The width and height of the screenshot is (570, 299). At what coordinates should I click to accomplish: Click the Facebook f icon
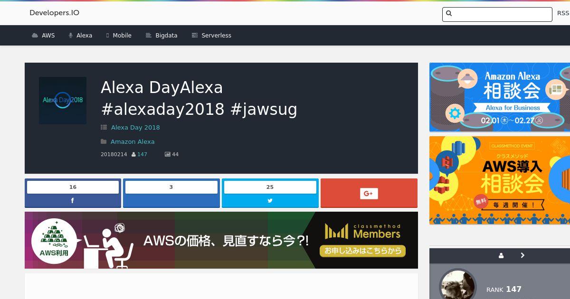[x=73, y=201]
